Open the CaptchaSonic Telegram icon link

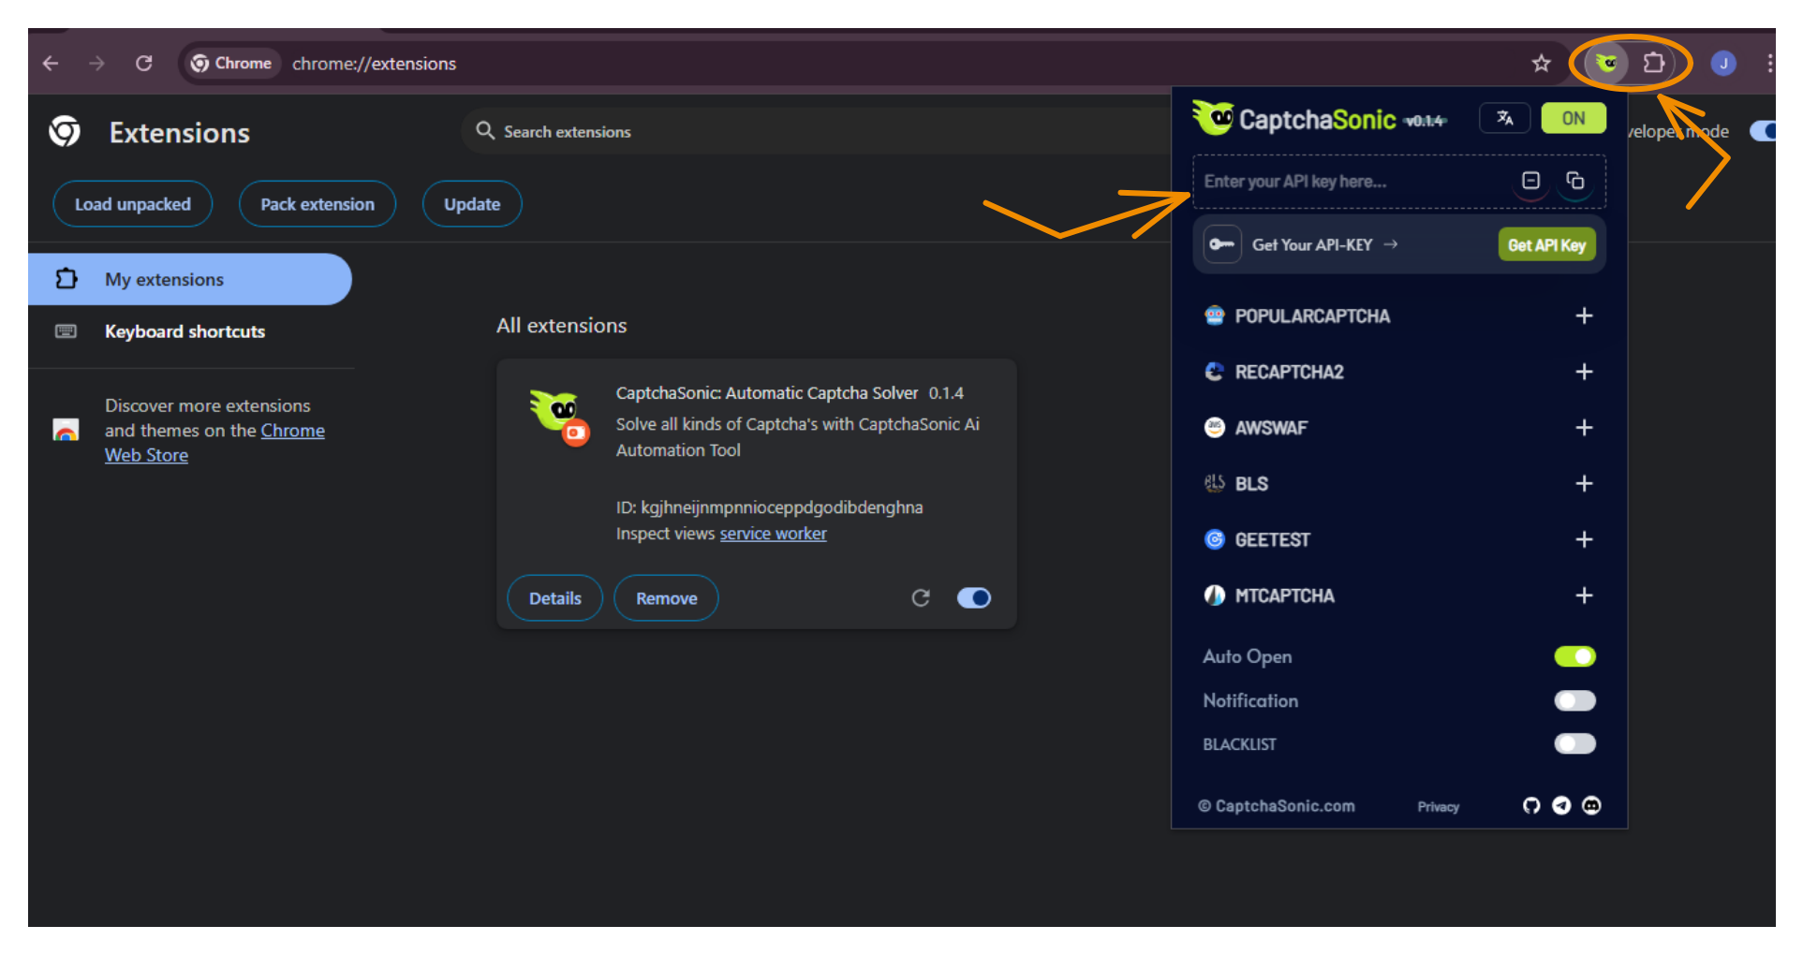click(x=1561, y=806)
